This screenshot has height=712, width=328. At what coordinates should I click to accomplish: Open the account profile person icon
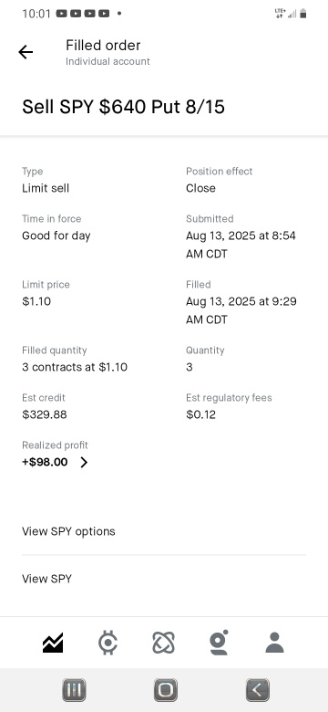click(274, 643)
